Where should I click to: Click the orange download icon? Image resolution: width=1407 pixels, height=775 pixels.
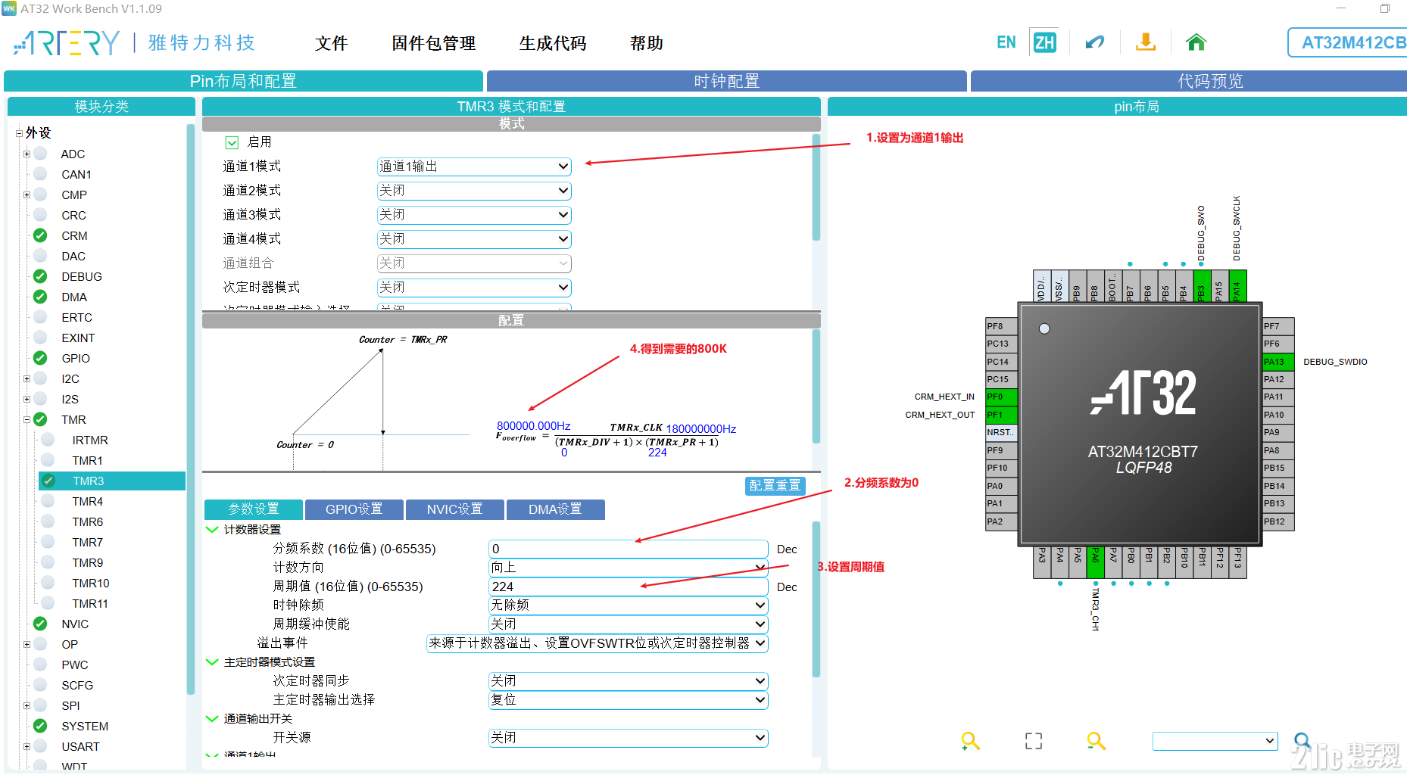click(1146, 42)
